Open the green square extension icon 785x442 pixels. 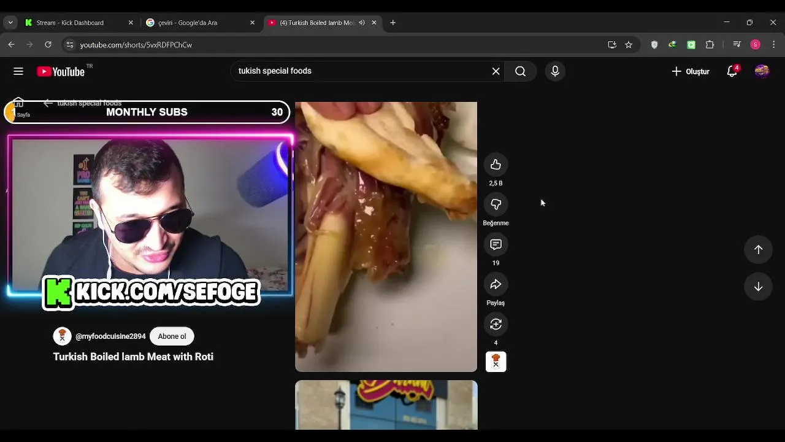pos(691,45)
